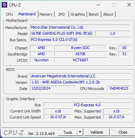Select the Model value X670E GAMING PLUS WIFI

62,33
